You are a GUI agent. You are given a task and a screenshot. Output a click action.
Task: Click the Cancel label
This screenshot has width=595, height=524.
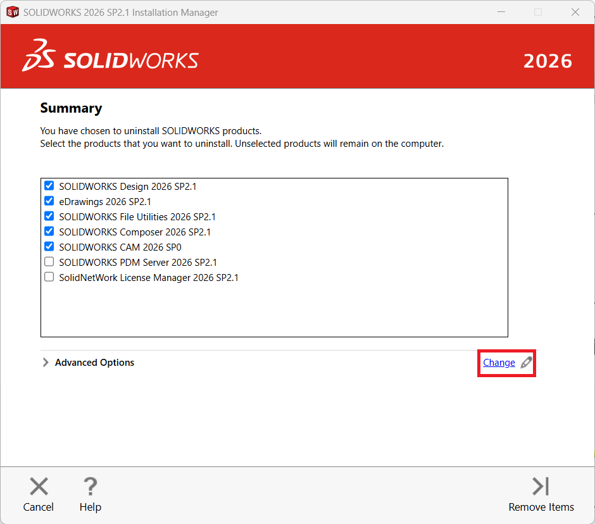39,507
